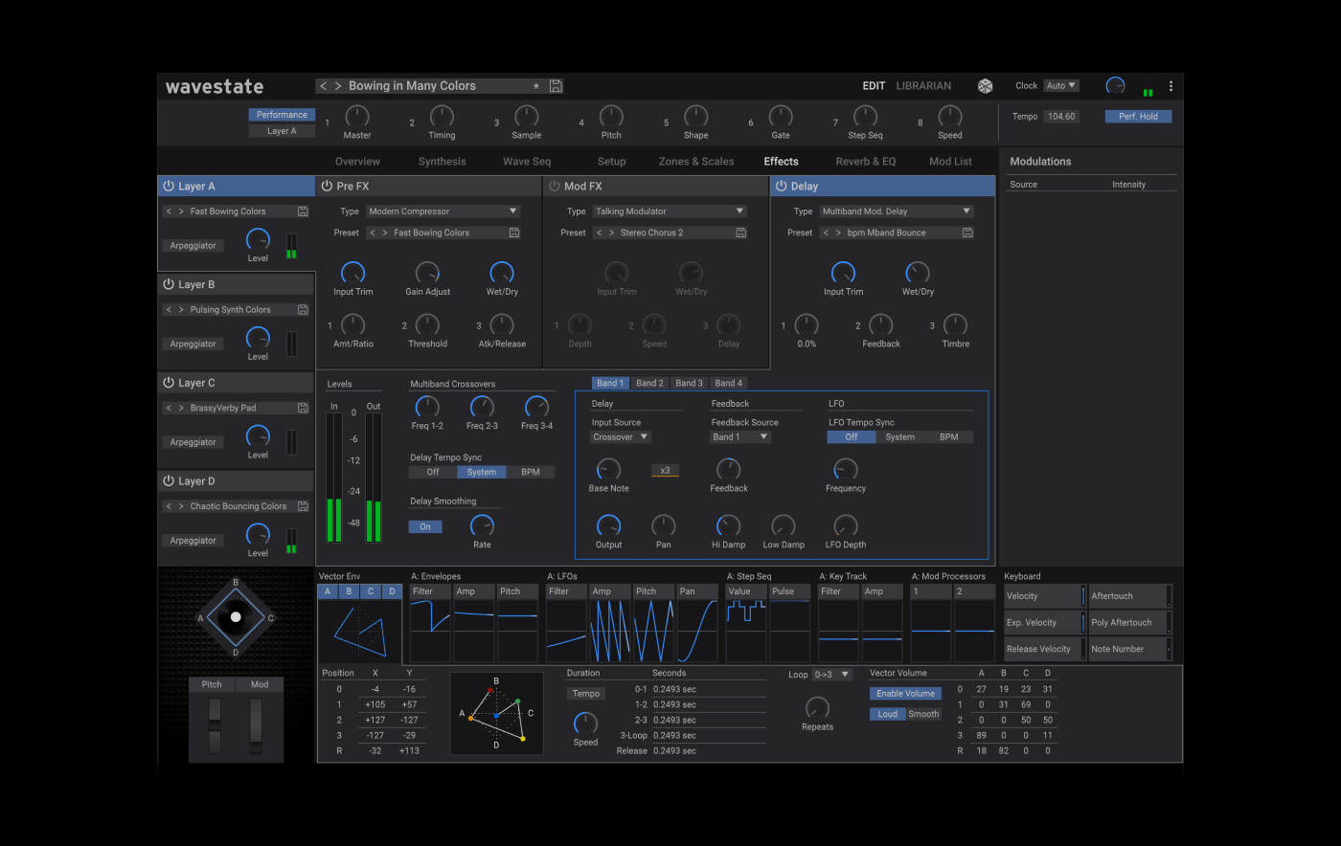The image size is (1341, 846).
Task: Toggle the Perf. Hold button
Action: coord(1138,117)
